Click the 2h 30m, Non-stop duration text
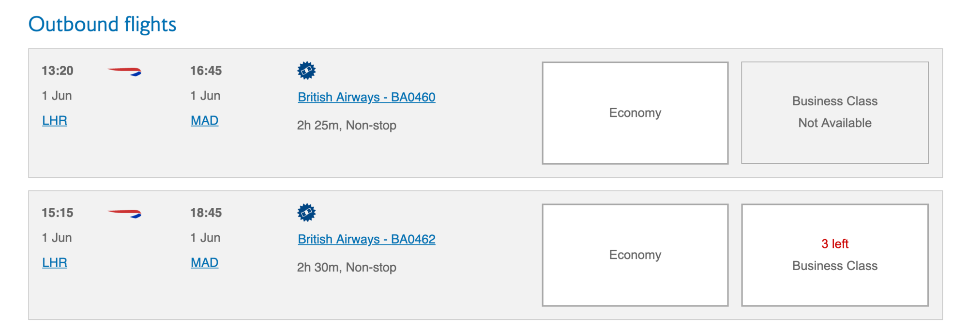This screenshot has height=330, width=968. tap(347, 267)
